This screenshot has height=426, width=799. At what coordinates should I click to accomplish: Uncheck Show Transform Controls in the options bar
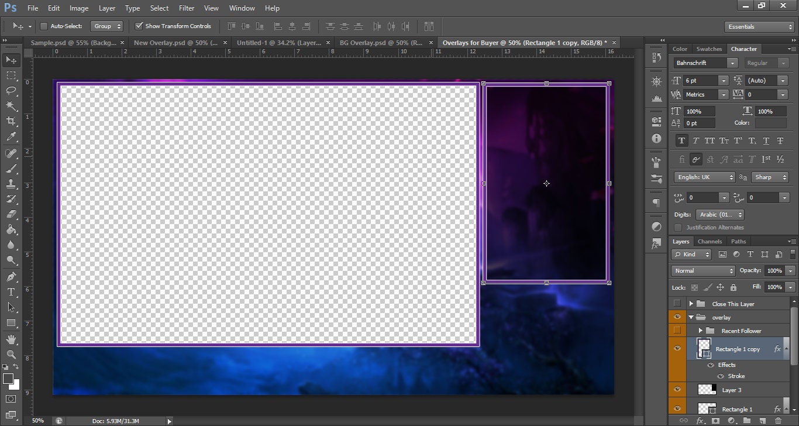click(x=139, y=26)
